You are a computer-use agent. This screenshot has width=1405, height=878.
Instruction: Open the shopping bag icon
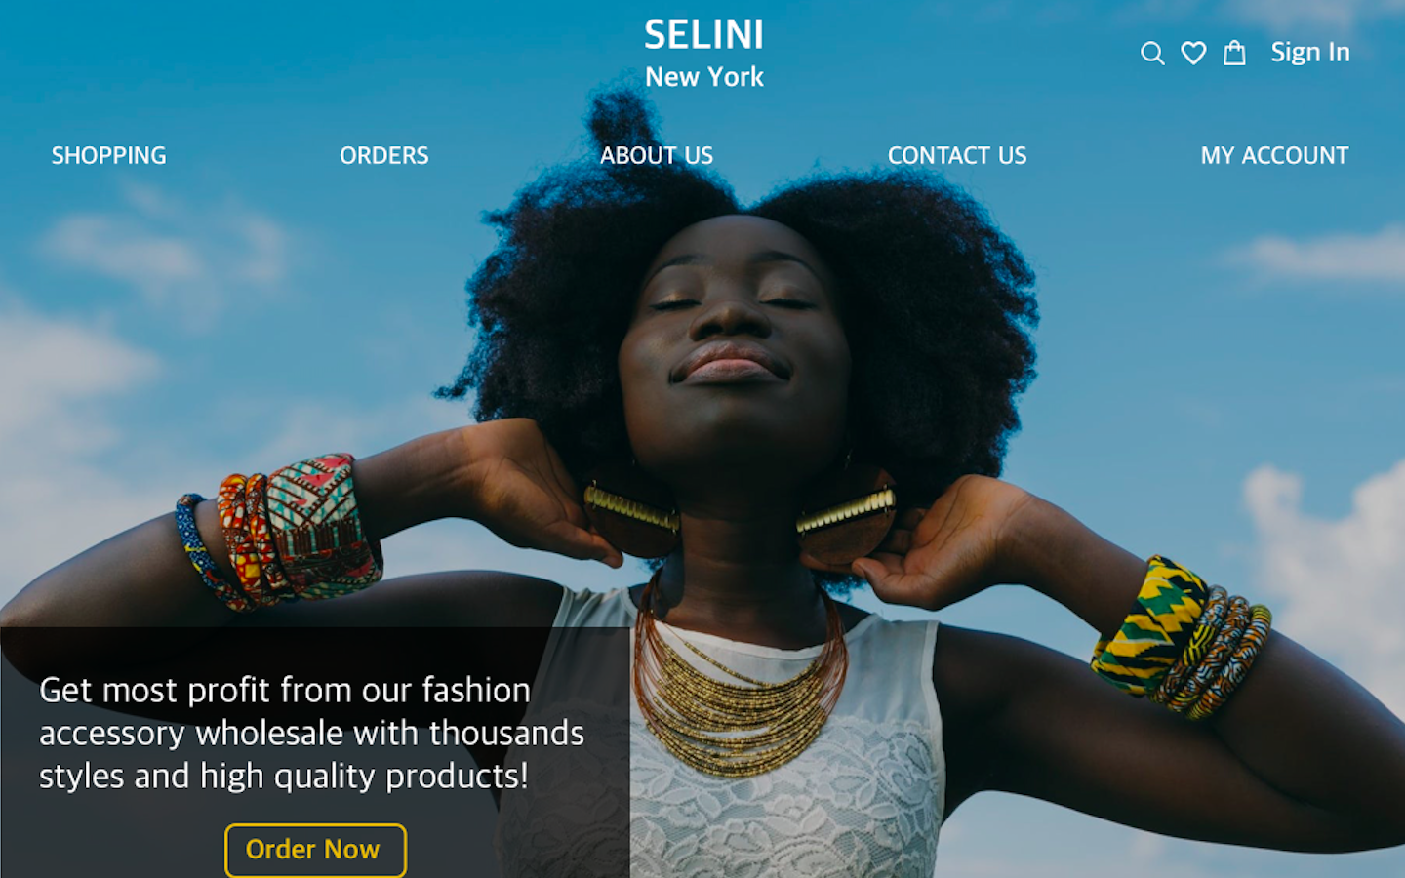click(1234, 53)
